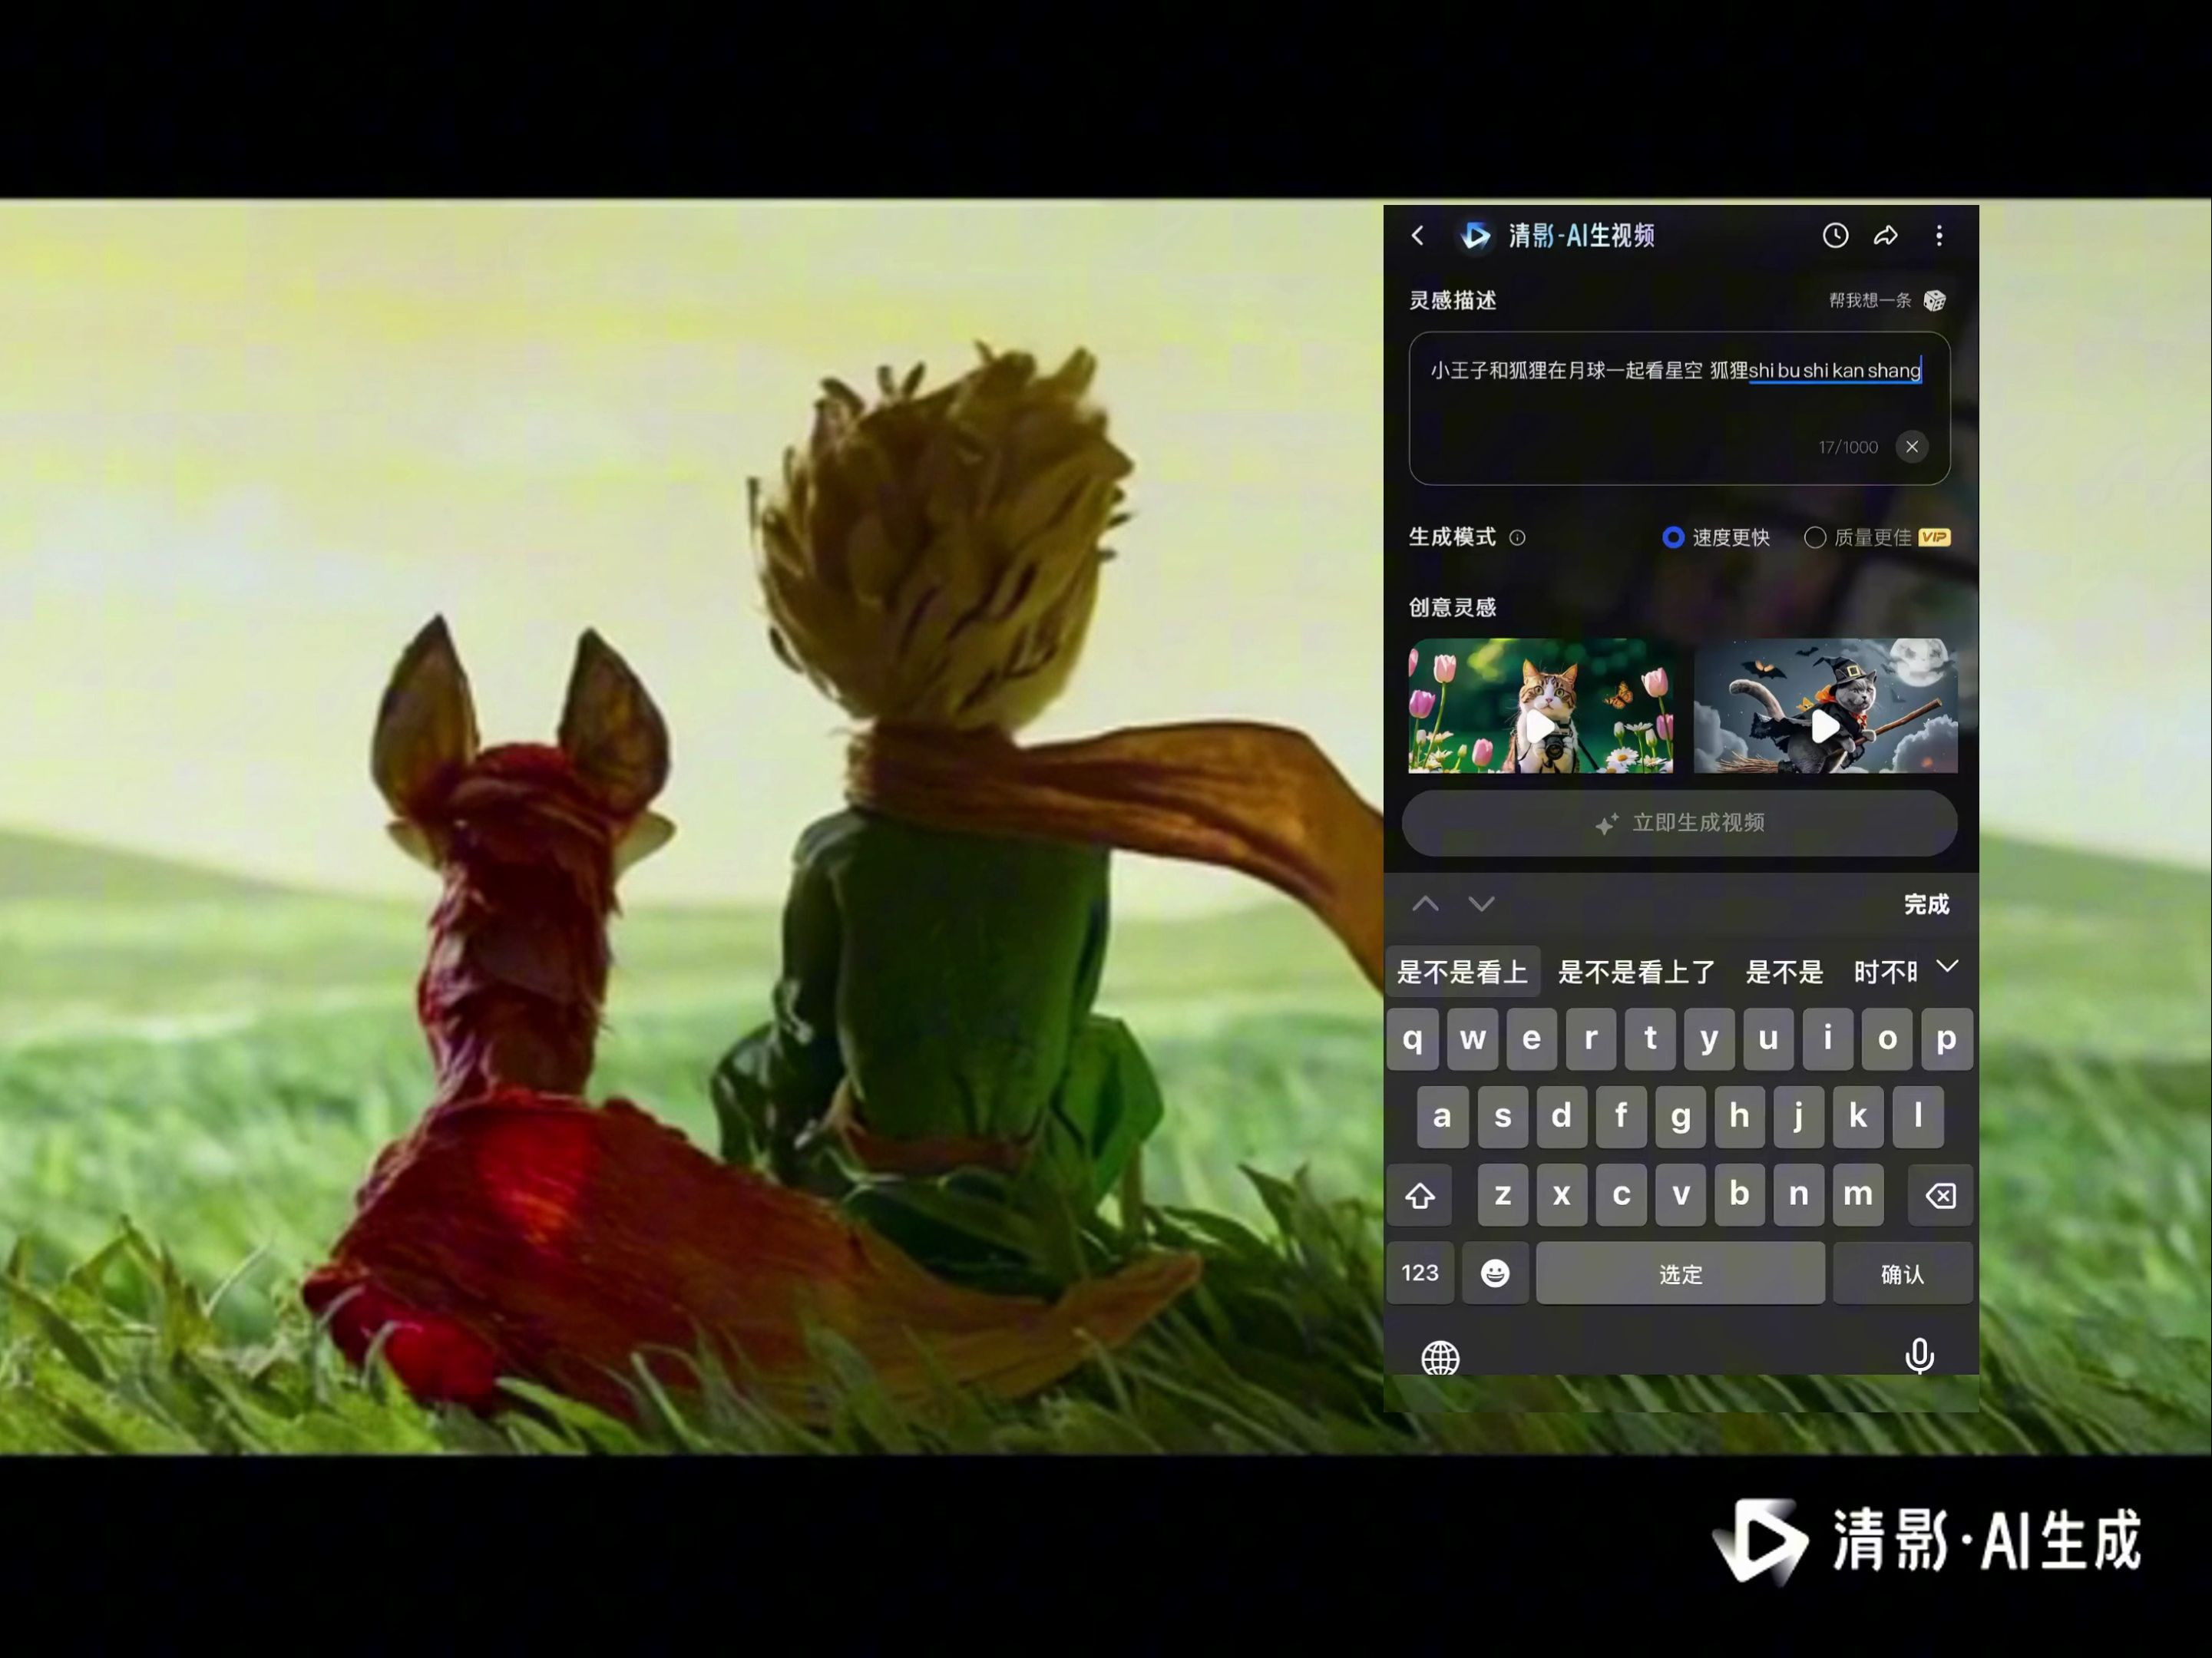
Task: Tap the n key
Action: click(x=1798, y=1195)
